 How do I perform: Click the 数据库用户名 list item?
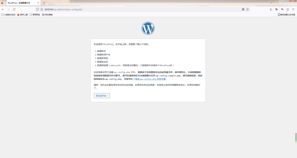click(x=104, y=55)
